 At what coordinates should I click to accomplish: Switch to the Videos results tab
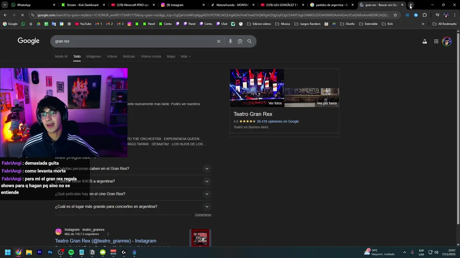[112, 56]
